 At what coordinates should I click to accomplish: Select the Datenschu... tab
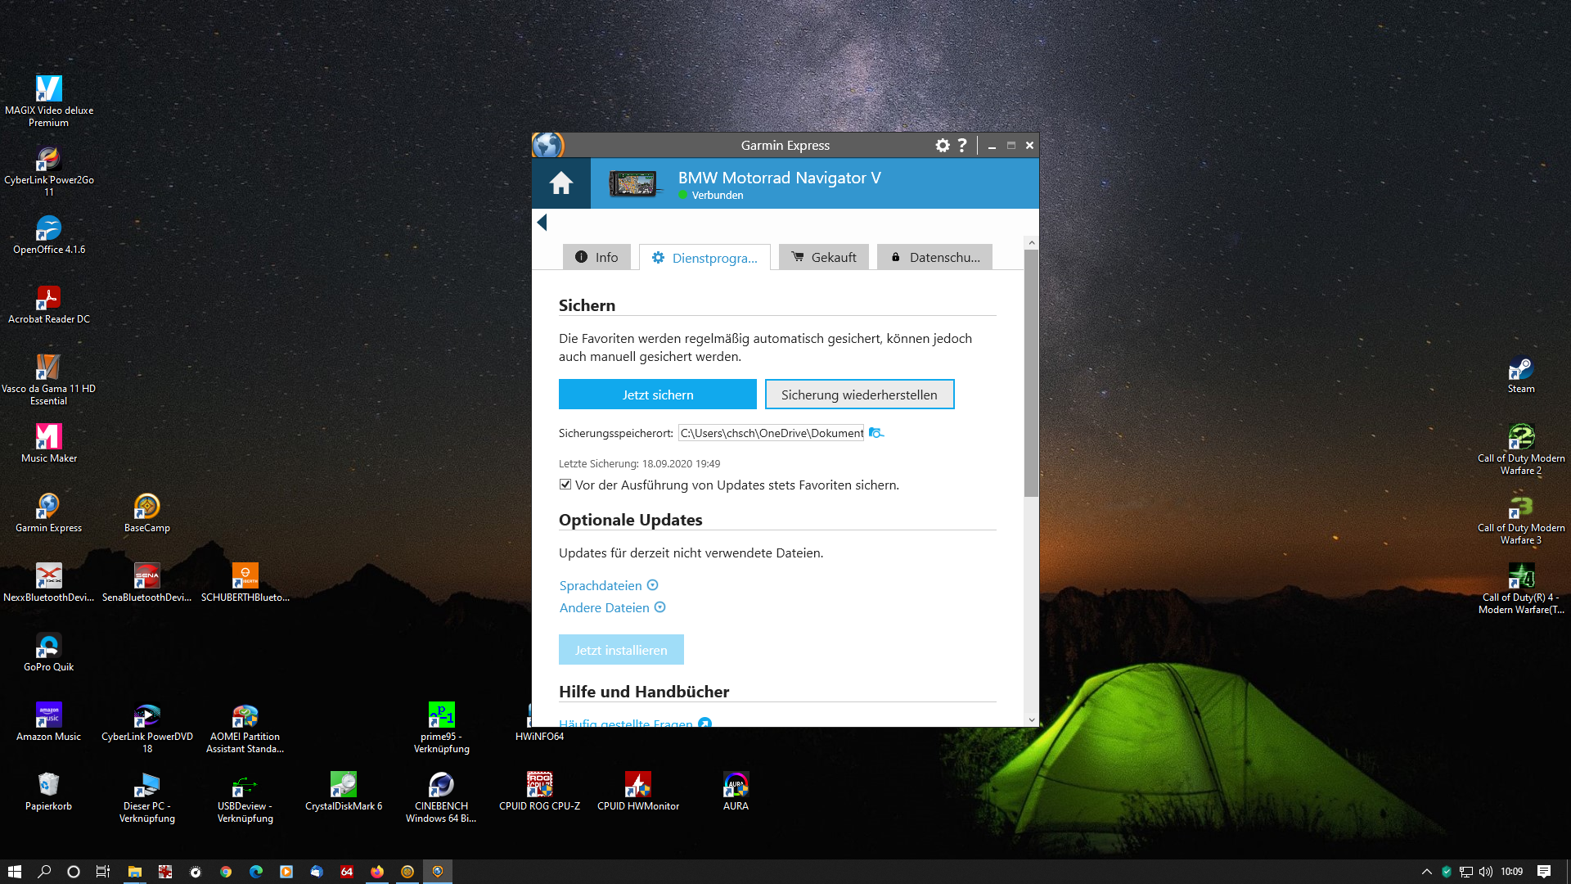[934, 257]
